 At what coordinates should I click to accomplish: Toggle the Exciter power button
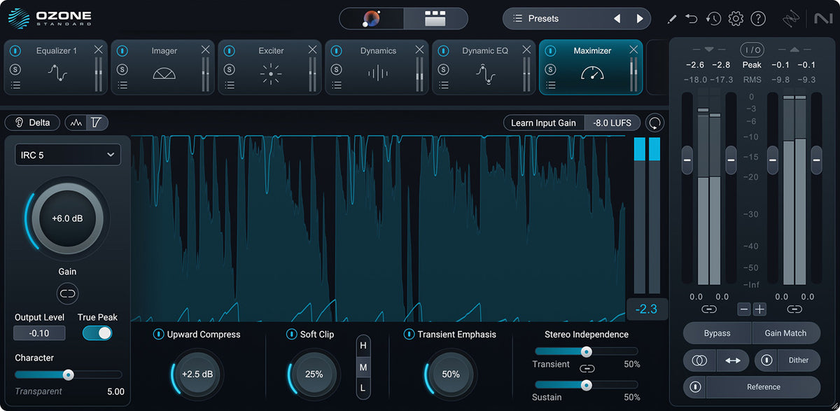point(230,50)
